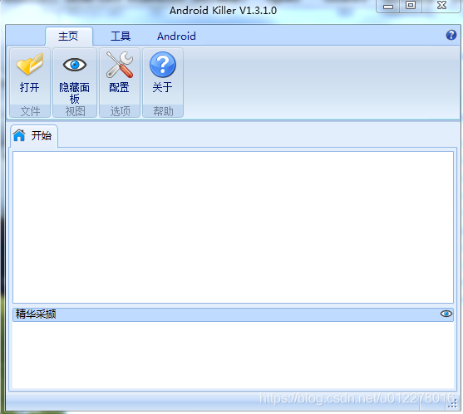Click the 文件 group label
The height and width of the screenshot is (414, 463).
(30, 111)
